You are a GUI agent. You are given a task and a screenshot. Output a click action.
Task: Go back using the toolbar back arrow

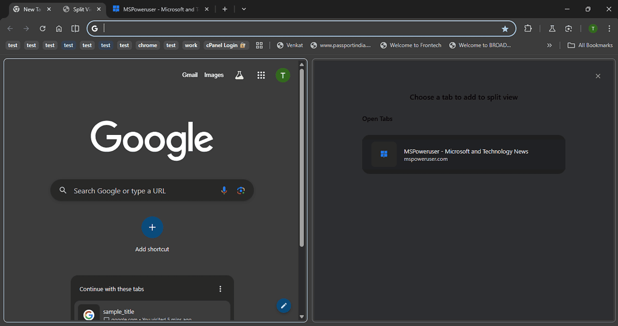tap(10, 28)
